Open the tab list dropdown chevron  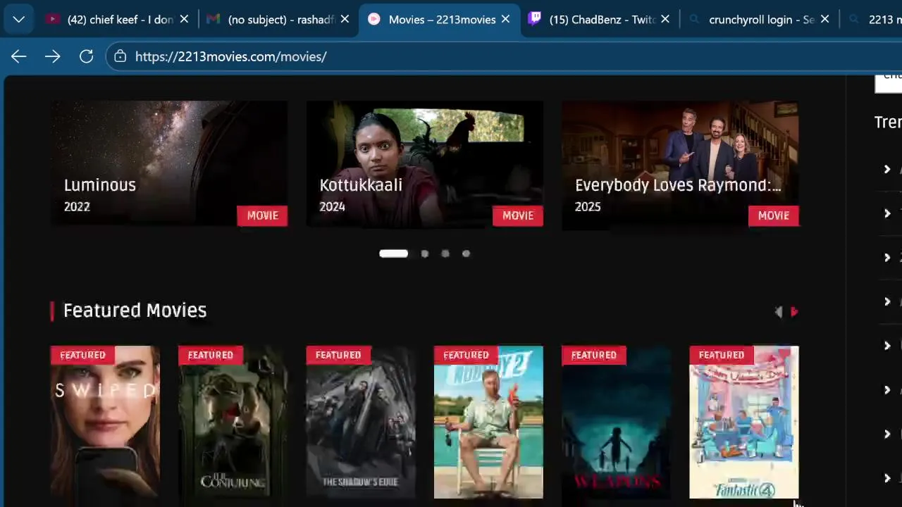[19, 20]
